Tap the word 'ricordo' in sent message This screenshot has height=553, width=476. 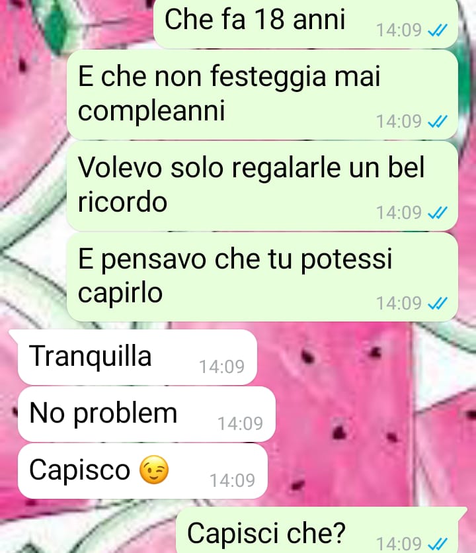(x=122, y=202)
